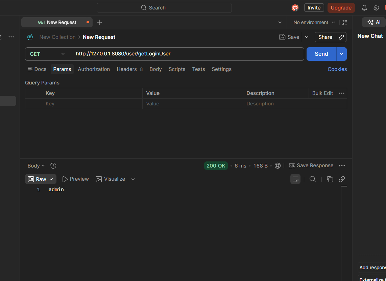The width and height of the screenshot is (386, 281).
Task: Click the 200 OK status badge
Action: click(216, 166)
